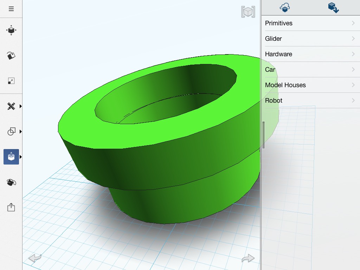Click chevron next to Model Houses
The image size is (360, 270).
coord(353,85)
